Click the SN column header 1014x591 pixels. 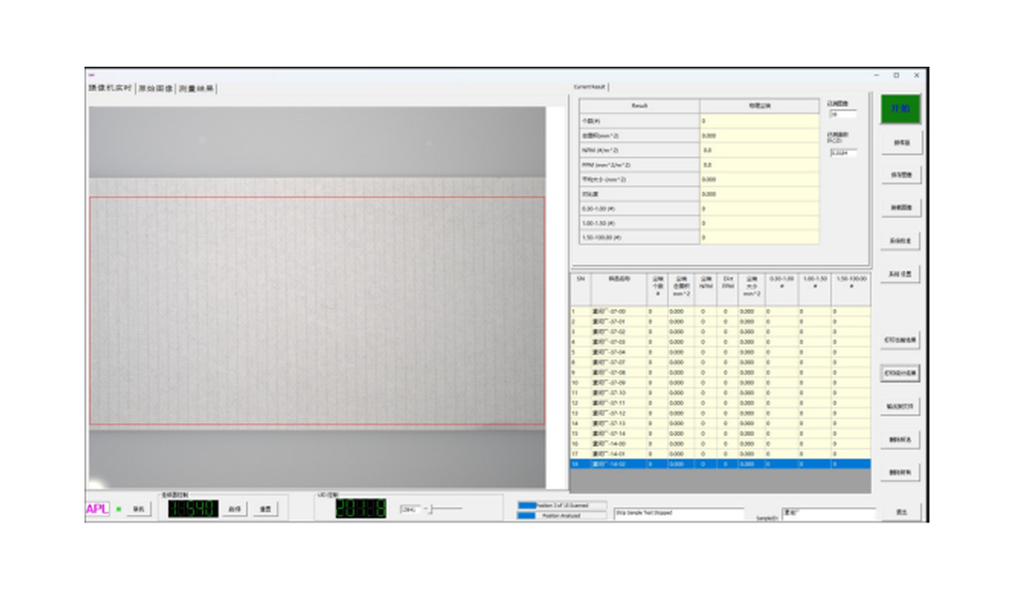580,288
